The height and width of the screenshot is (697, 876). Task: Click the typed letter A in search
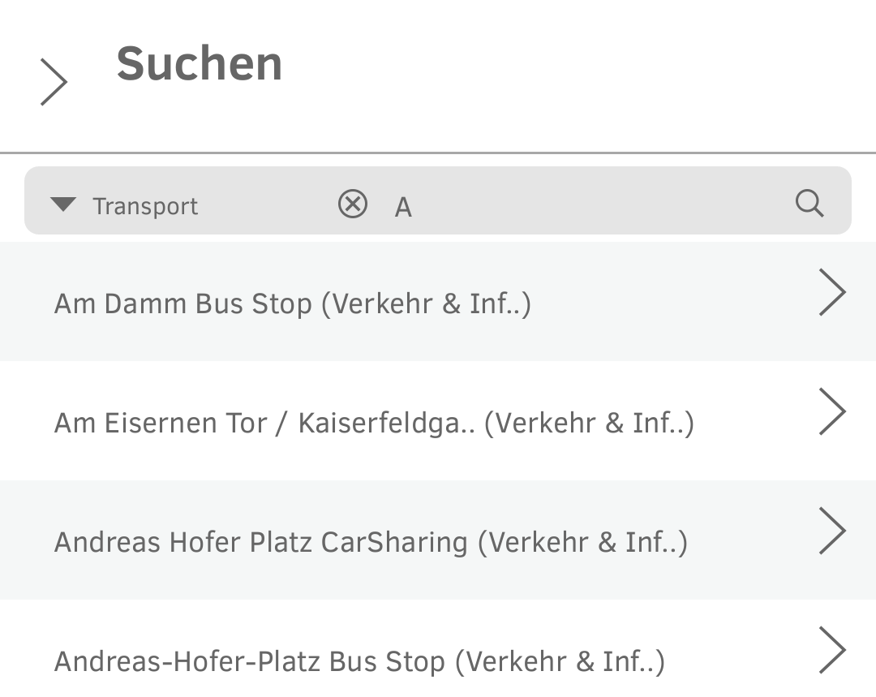403,208
